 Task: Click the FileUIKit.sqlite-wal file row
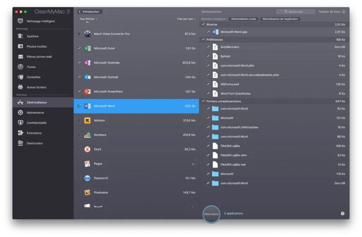[274, 164]
